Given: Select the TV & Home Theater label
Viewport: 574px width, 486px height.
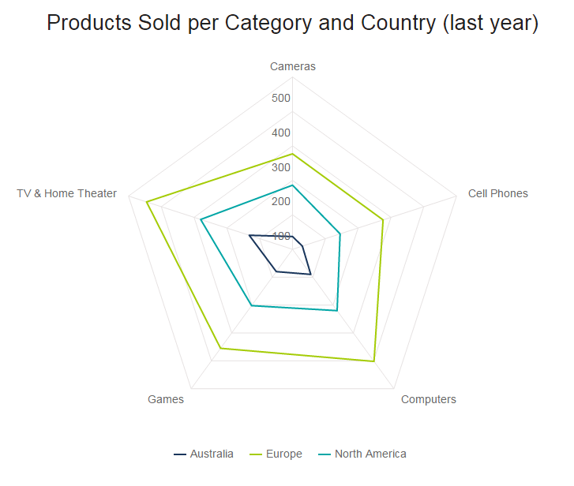Looking at the screenshot, I should [67, 193].
